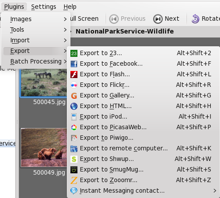Choose Export to Flash menu text

click(105, 75)
